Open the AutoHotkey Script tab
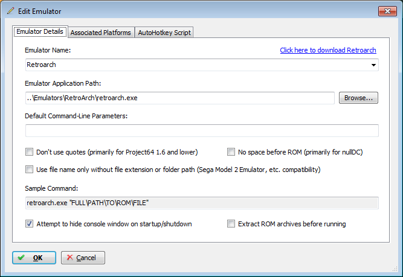The image size is (403, 277). tap(164, 33)
